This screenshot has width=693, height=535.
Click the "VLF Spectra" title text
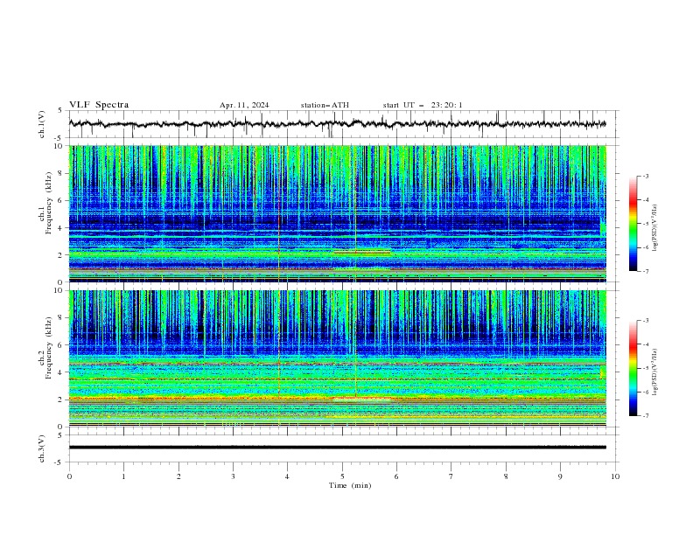tap(99, 105)
